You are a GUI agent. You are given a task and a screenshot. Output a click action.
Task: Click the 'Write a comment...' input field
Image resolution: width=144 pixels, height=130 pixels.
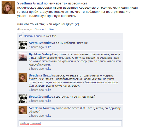point(70,123)
